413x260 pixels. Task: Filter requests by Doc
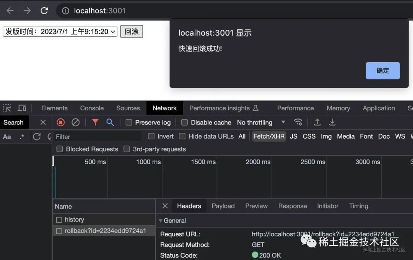click(x=384, y=136)
